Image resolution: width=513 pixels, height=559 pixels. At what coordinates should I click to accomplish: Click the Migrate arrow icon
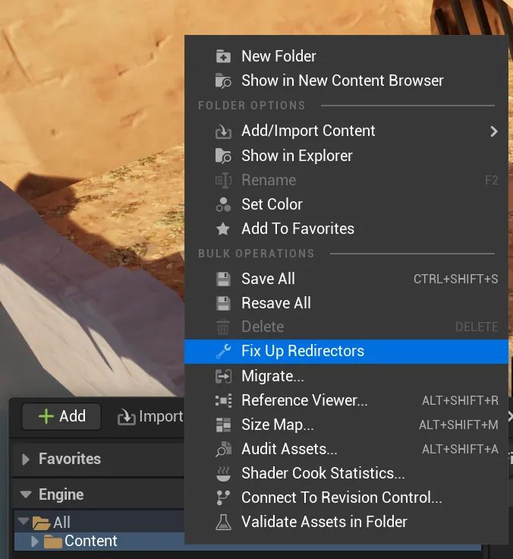[x=223, y=377]
